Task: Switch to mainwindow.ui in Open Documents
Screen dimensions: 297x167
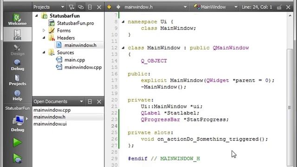Action: pos(50,124)
